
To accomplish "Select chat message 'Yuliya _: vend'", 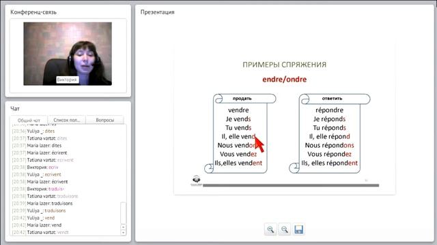I will tap(33, 218).
